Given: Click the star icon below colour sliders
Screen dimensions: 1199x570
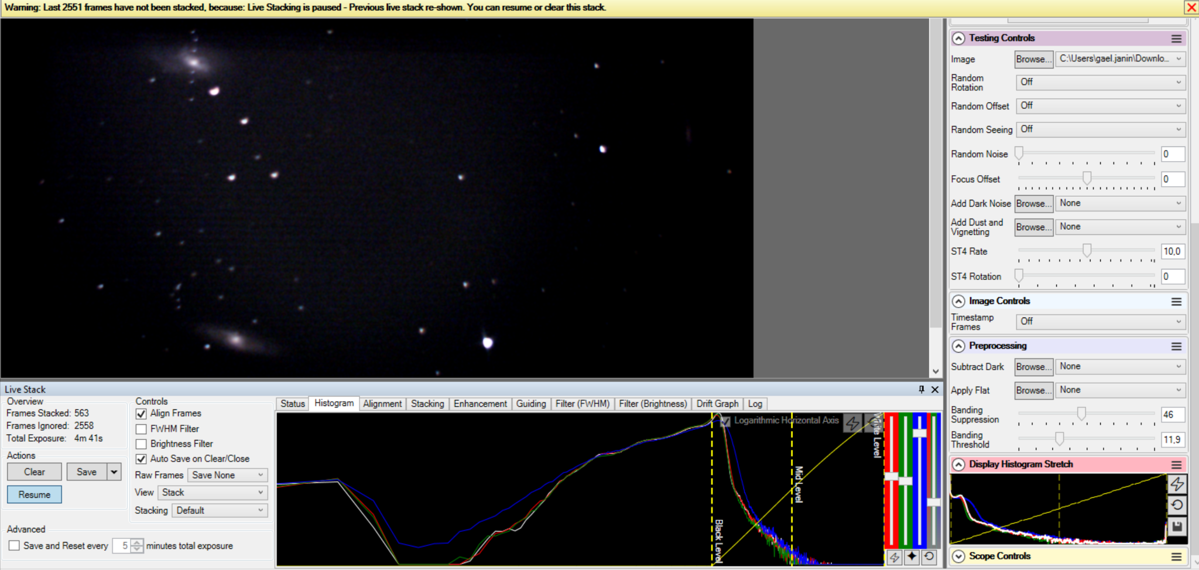Looking at the screenshot, I should (912, 557).
